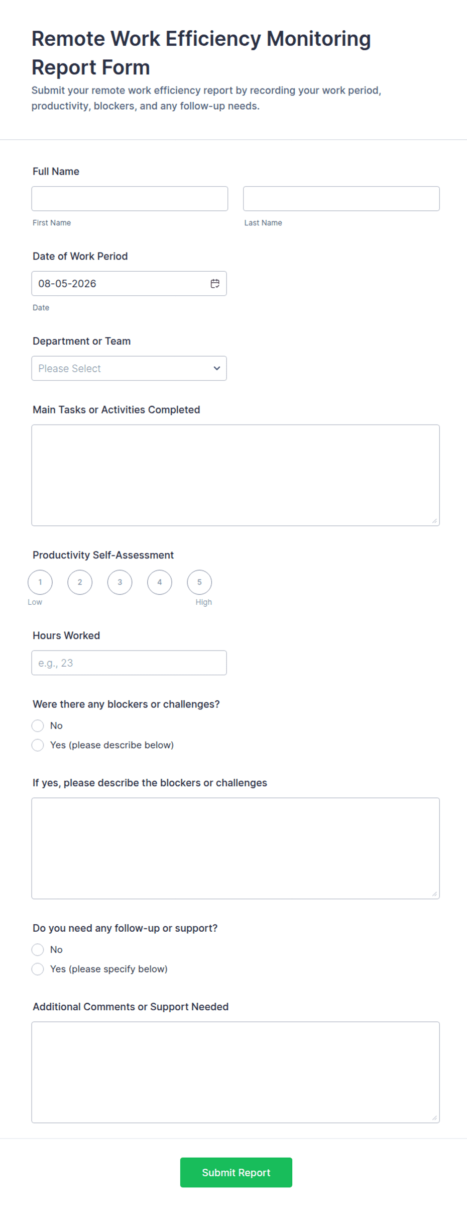Click the Submit Report button
Screen dimensions: 467x1212
[236, 1172]
